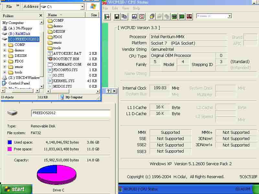Select the COMP folder icon in file list
This screenshot has height=194, width=259.
[x=50, y=20]
